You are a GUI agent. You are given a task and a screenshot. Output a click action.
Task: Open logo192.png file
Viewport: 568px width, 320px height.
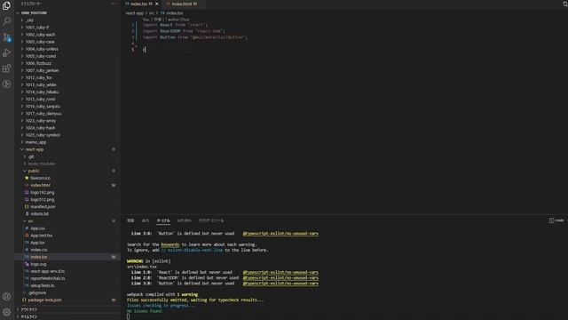(x=43, y=192)
